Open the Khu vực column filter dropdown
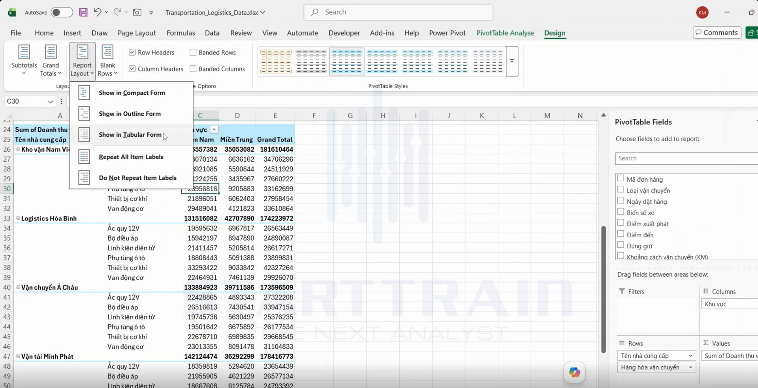This screenshot has height=388, width=758. coord(214,130)
